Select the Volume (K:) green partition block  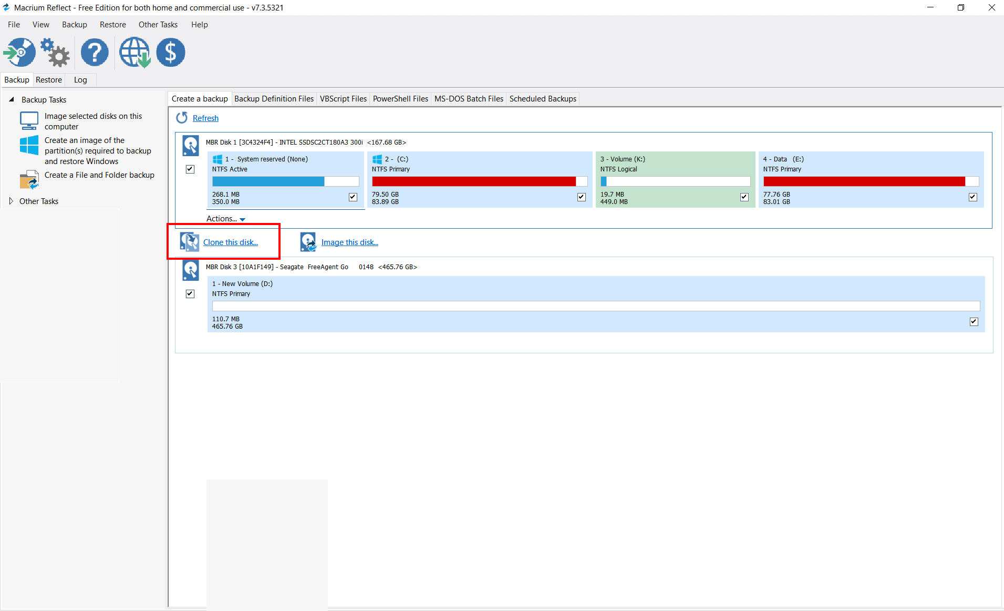point(675,180)
